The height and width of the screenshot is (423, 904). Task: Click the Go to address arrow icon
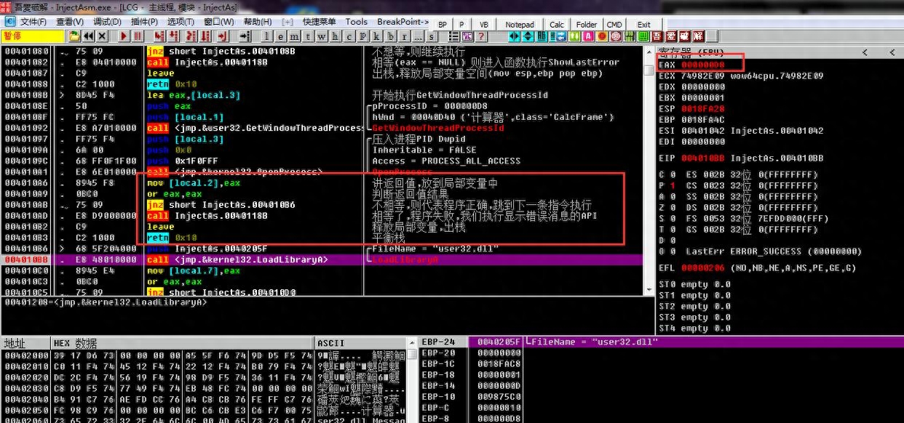[246, 36]
